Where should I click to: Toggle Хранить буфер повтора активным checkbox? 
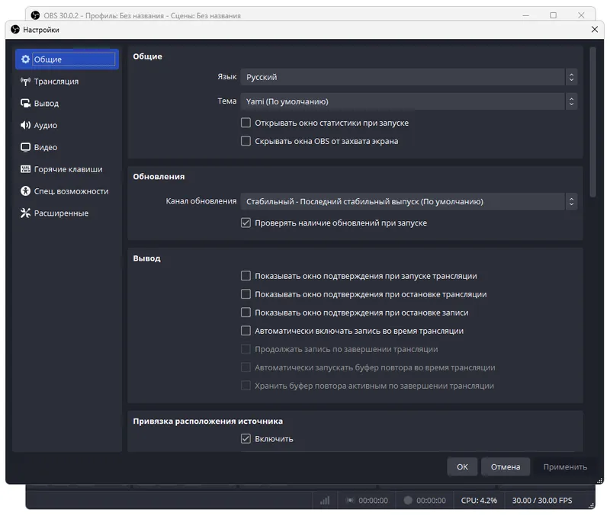(246, 386)
